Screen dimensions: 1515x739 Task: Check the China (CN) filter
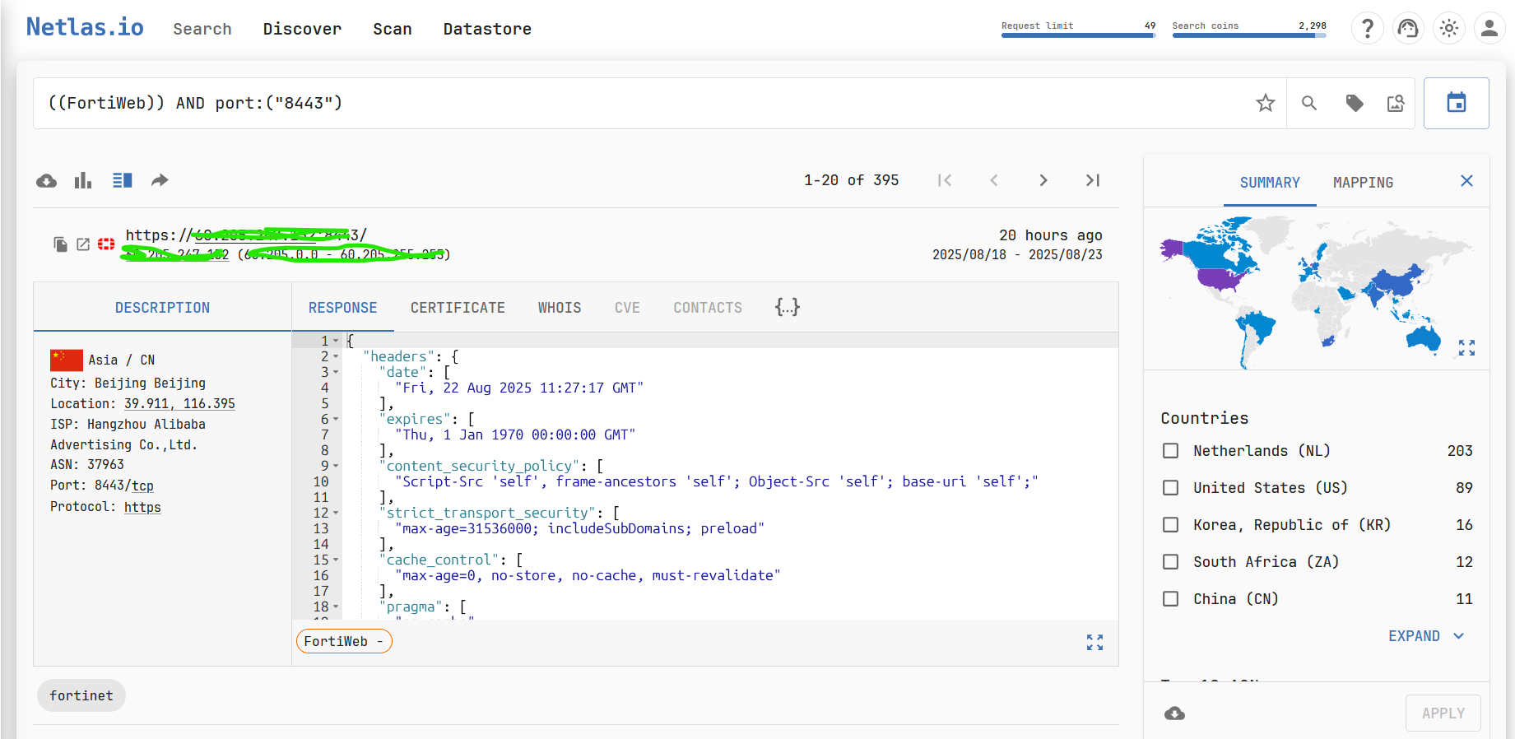tap(1170, 599)
